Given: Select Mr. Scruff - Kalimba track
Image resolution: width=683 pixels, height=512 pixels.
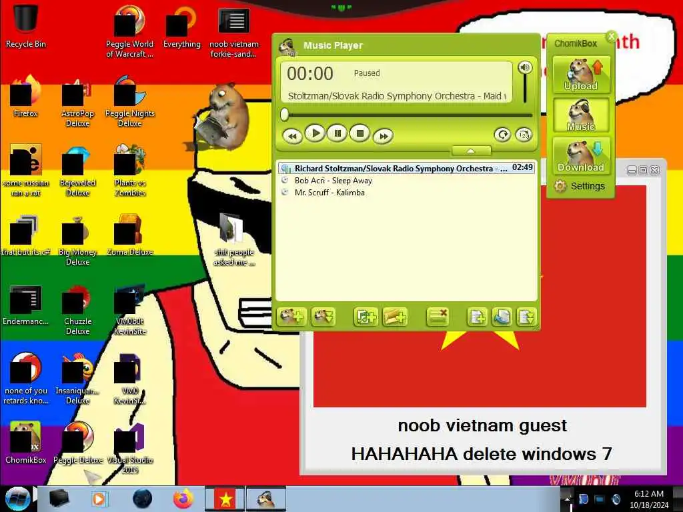Looking at the screenshot, I should (x=406, y=193).
